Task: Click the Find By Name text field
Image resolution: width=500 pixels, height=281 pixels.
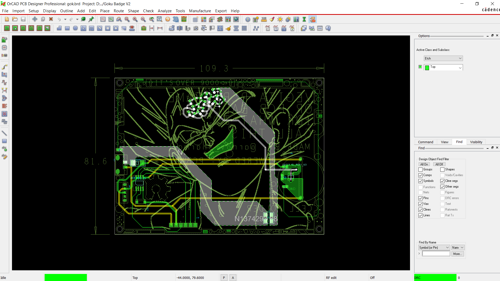Action: coord(436,254)
